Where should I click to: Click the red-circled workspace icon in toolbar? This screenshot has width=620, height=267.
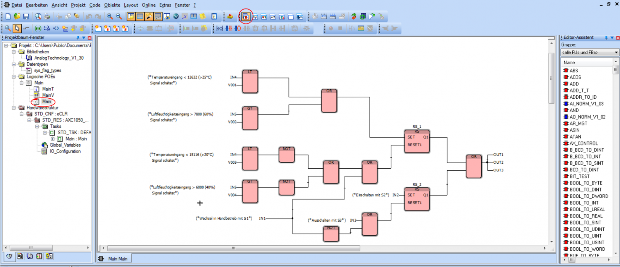[246, 17]
